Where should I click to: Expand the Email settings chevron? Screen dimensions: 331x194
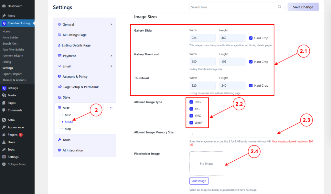pos(111,66)
